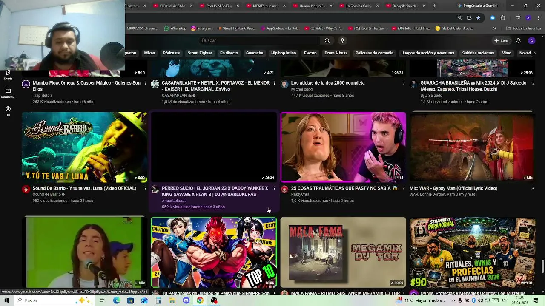Image resolution: width=545 pixels, height=306 pixels.
Task: Show more category chips with the right arrow
Action: click(534, 53)
